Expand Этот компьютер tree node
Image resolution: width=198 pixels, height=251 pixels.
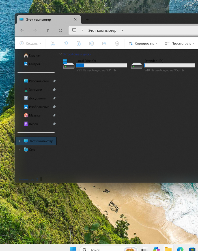(19, 141)
